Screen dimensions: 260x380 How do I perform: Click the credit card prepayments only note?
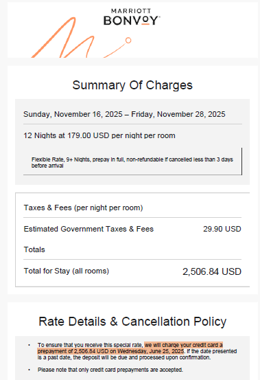point(110,370)
